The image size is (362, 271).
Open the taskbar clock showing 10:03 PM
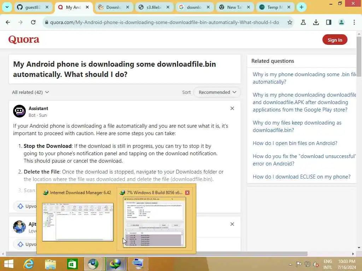click(346, 264)
